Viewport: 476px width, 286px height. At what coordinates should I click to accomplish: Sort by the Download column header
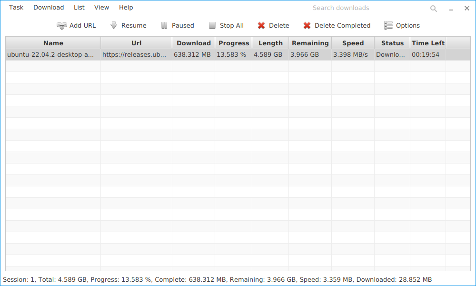193,43
